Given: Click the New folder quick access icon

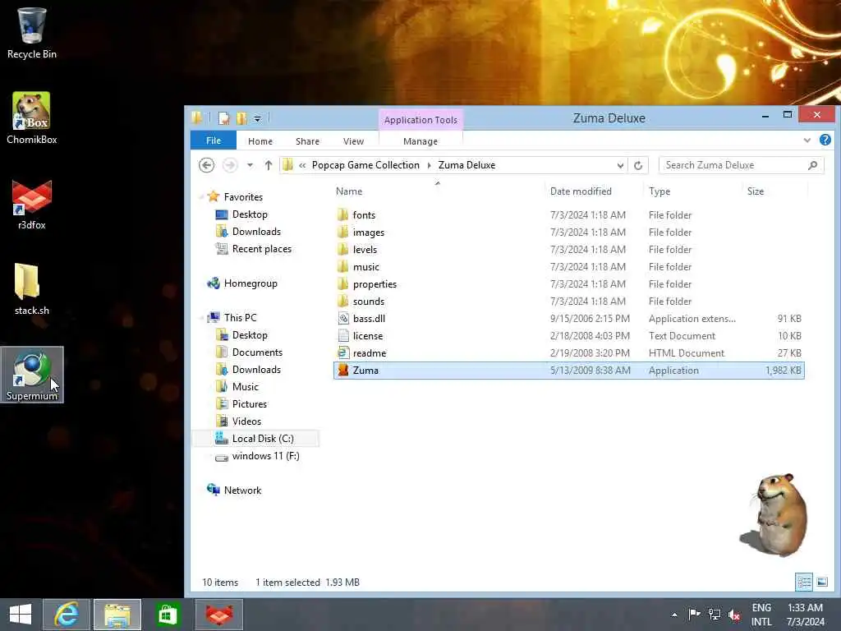Looking at the screenshot, I should tap(241, 118).
